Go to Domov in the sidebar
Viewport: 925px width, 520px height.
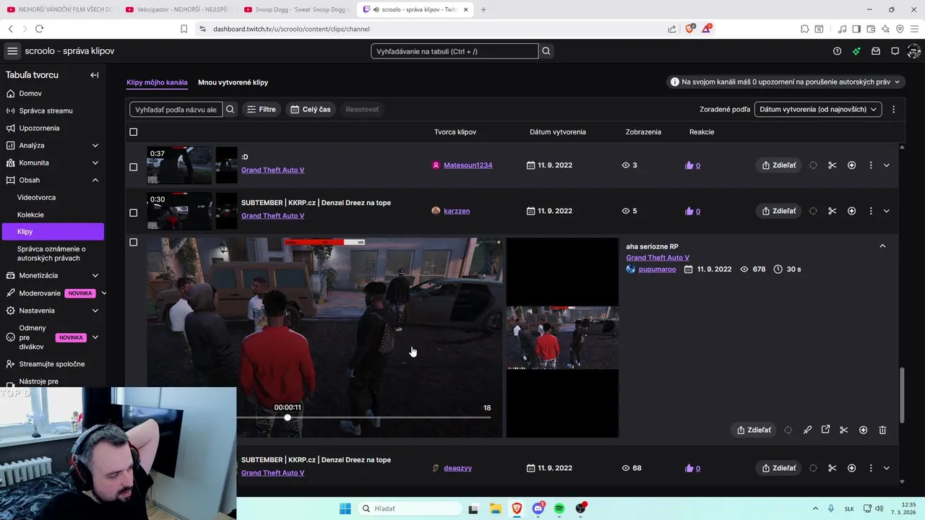30,93
